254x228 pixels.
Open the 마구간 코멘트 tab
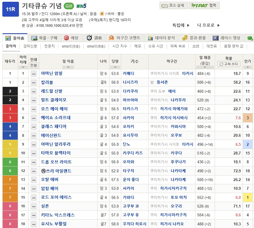pos(124,38)
